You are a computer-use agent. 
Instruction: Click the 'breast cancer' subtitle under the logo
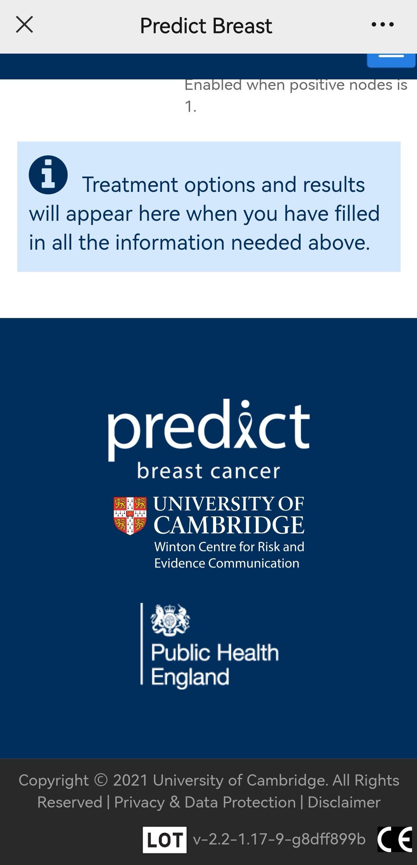click(x=208, y=471)
